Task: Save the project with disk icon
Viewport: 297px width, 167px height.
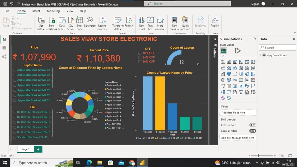Action: (5, 4)
